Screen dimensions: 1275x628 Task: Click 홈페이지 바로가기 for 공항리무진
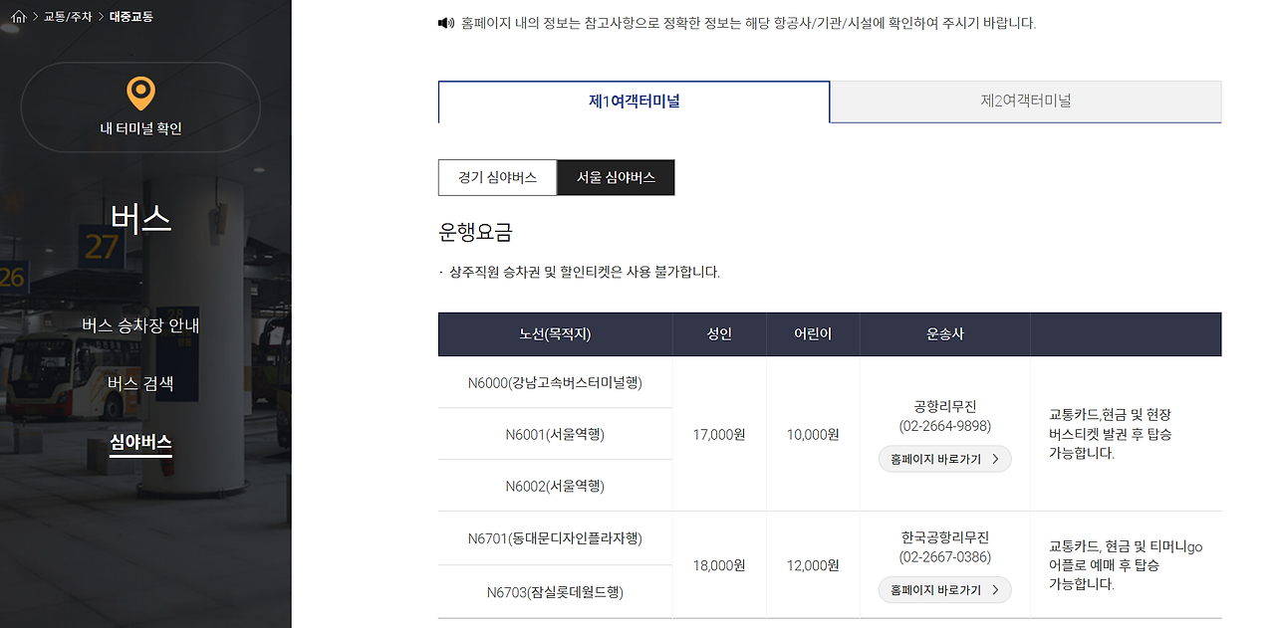(943, 459)
